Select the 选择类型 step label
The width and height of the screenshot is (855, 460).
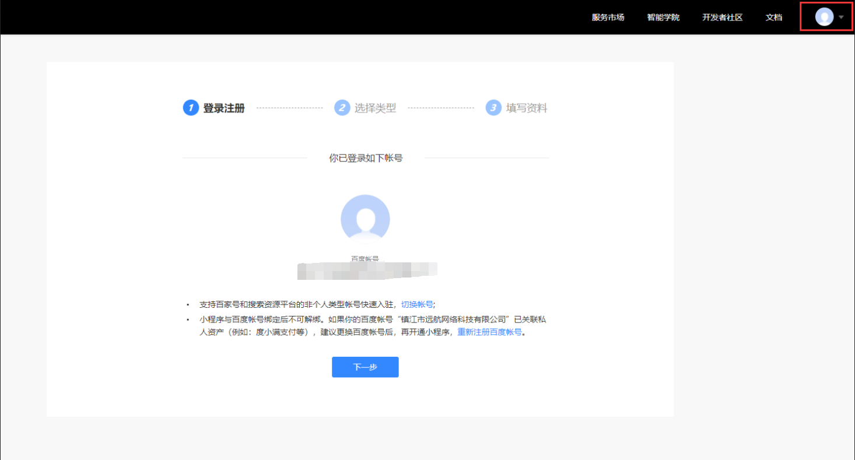[375, 108]
